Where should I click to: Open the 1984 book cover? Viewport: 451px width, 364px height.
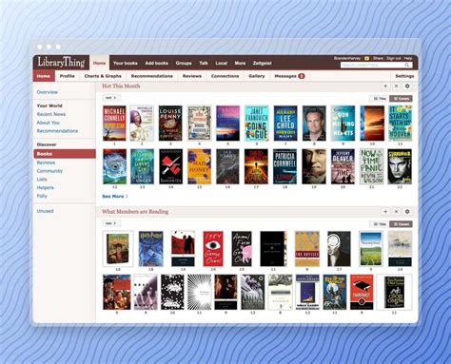[213, 249]
